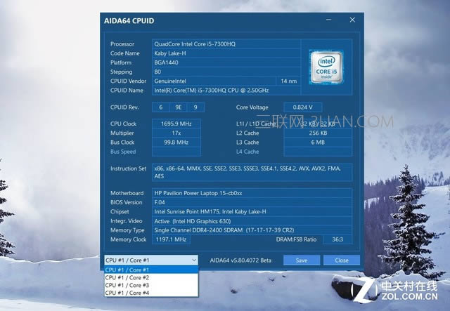This screenshot has height=311, width=450.
Task: Click CPUID Rev. box showing 9E
Action: [178, 107]
